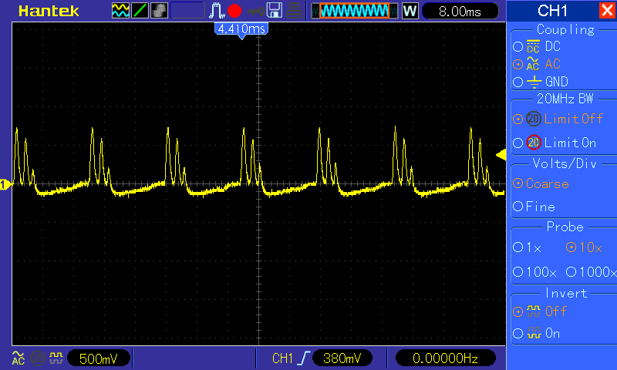This screenshot has height=370, width=617.
Task: Click the 20MHz bandwidth status icon
Action: tap(37, 358)
